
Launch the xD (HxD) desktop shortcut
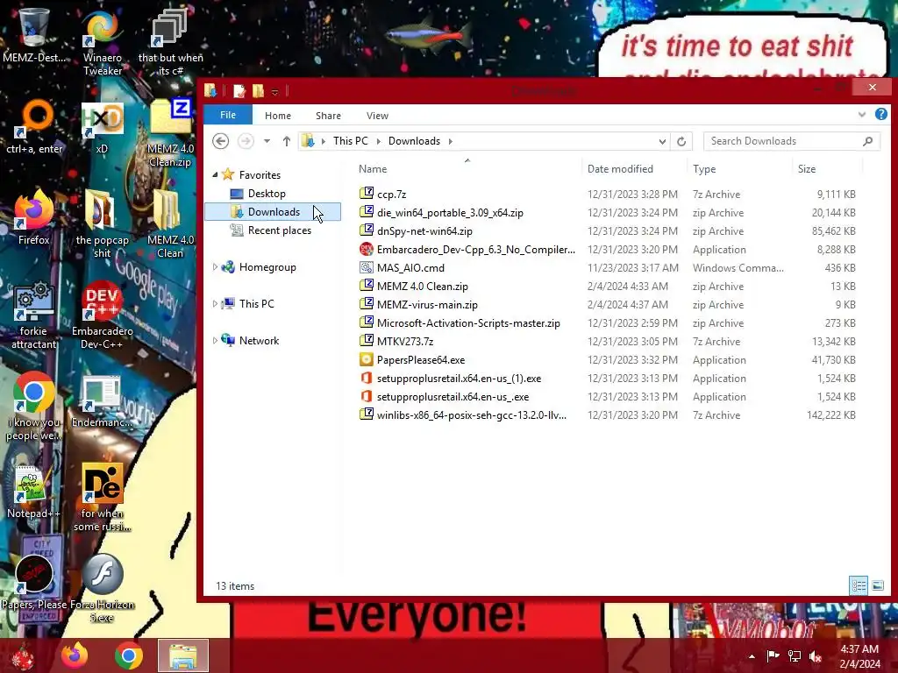click(x=102, y=127)
